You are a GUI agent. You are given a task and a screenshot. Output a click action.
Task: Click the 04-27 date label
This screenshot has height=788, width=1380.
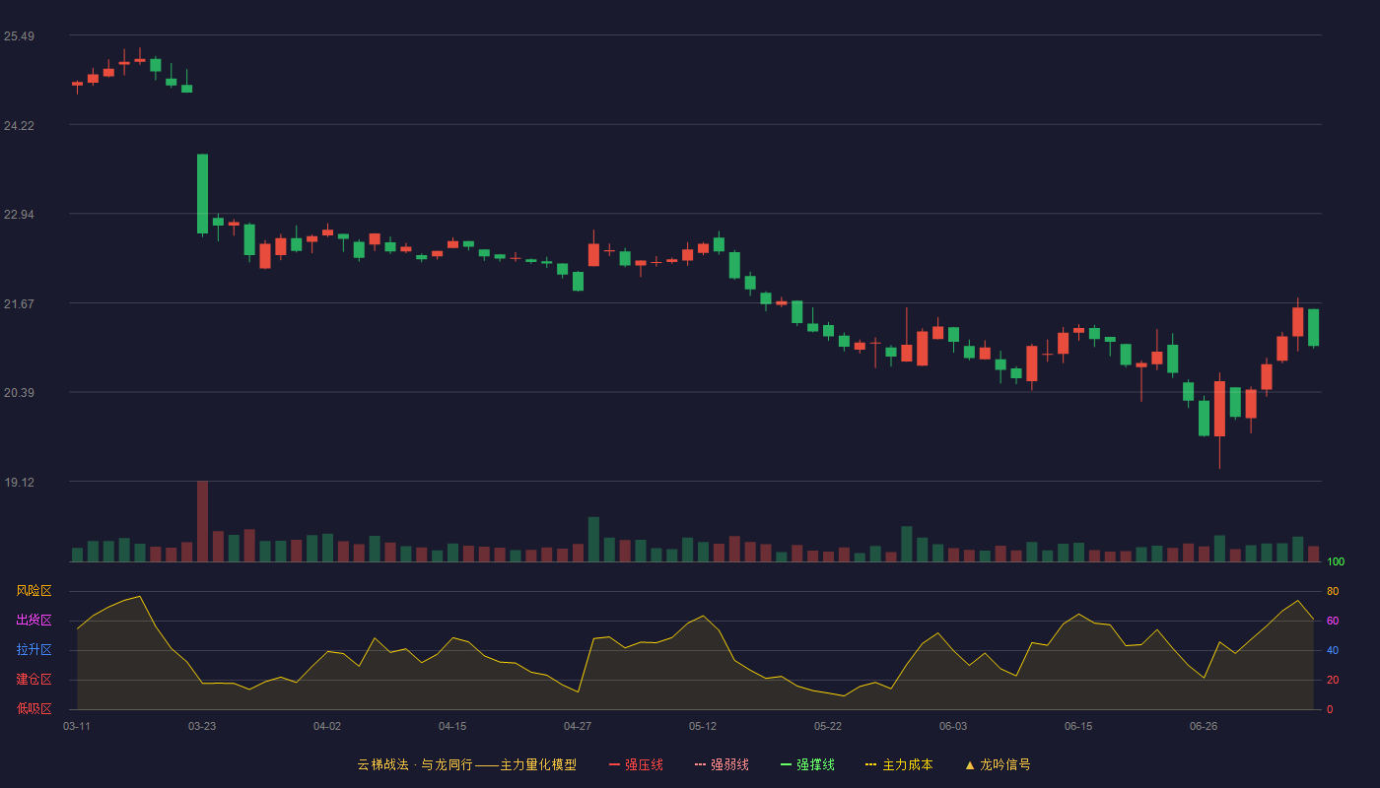pyautogui.click(x=578, y=726)
